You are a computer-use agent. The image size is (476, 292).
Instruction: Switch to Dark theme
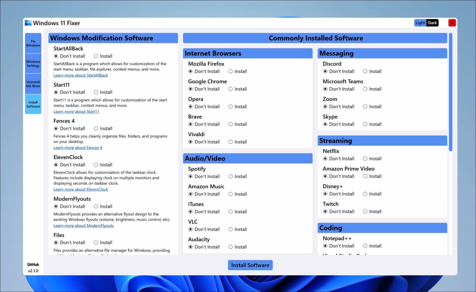[x=432, y=23]
